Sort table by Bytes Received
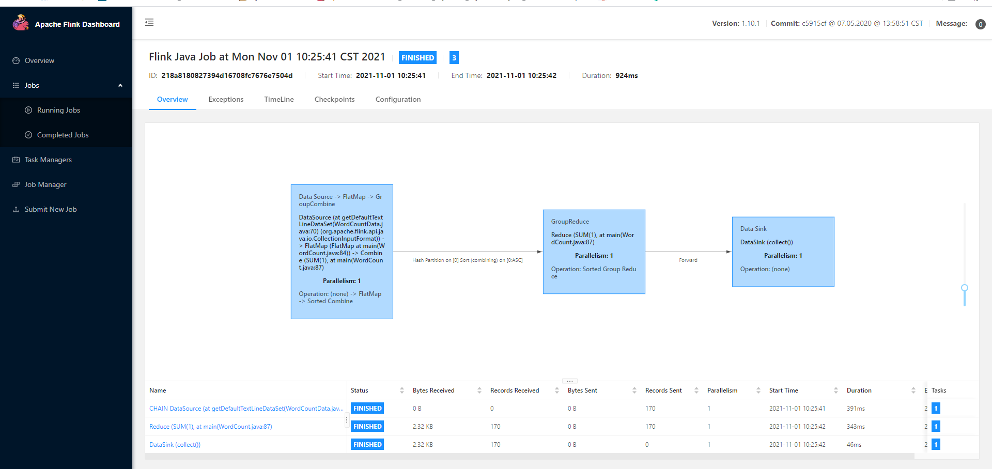The width and height of the screenshot is (992, 469). [x=479, y=390]
